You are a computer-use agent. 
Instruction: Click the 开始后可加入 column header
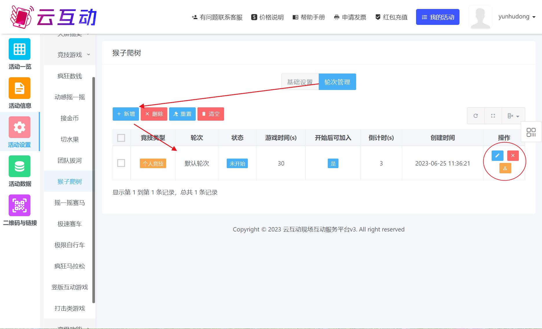coord(333,138)
